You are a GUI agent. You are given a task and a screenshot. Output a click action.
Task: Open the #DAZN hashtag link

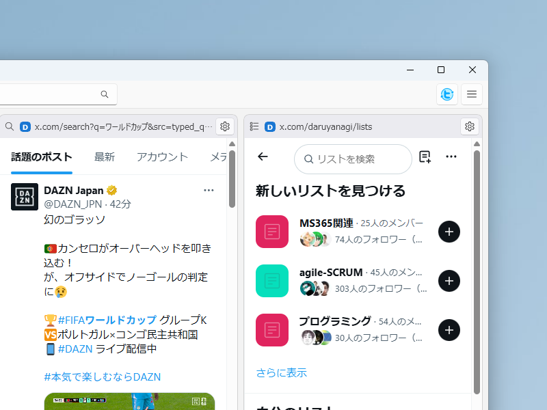tap(75, 348)
